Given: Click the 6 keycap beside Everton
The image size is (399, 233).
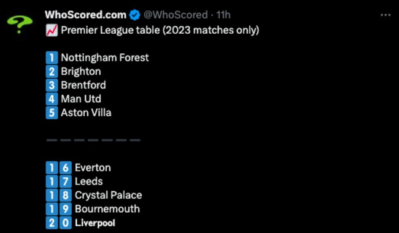Looking at the screenshot, I should tap(66, 168).
